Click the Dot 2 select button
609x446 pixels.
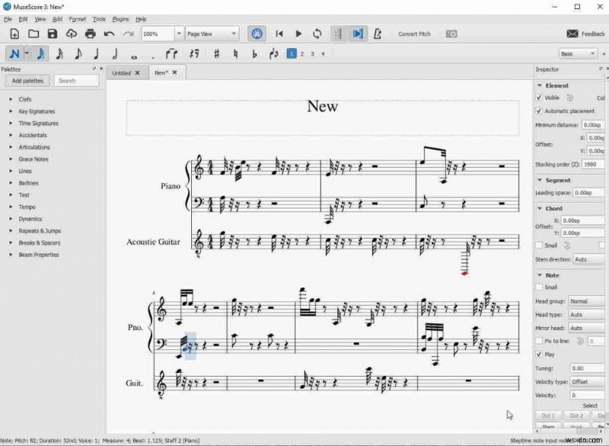576,416
